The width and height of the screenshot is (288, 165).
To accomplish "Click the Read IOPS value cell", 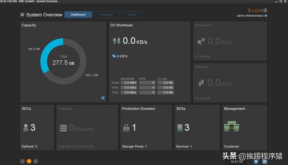I will [x=147, y=83].
